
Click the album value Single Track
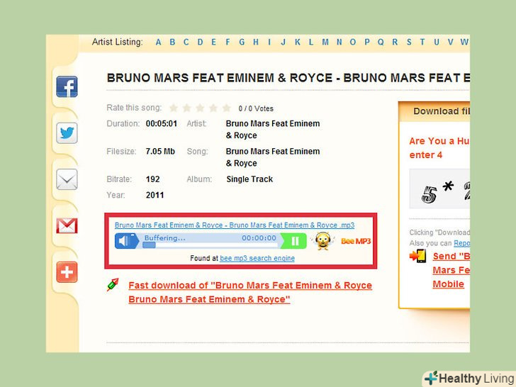pos(249,179)
